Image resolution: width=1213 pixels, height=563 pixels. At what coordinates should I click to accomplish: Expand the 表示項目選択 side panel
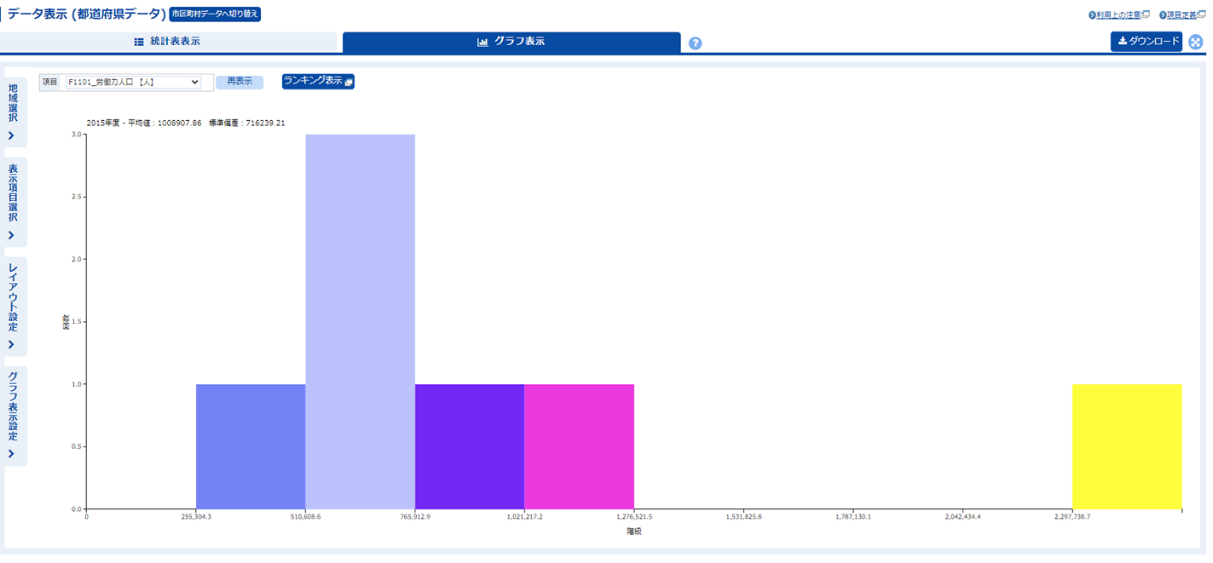pos(14,202)
